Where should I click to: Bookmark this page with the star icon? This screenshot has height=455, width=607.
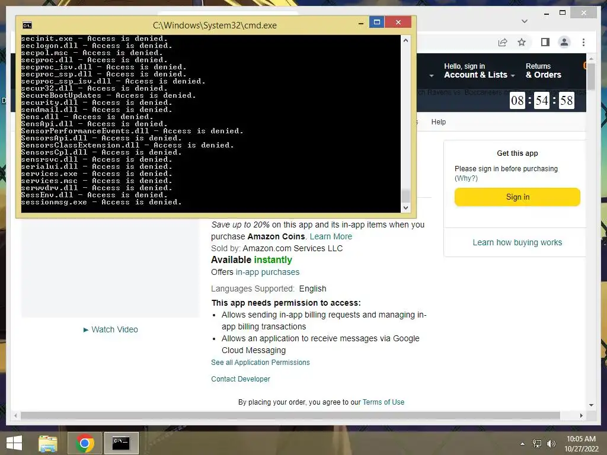(522, 42)
